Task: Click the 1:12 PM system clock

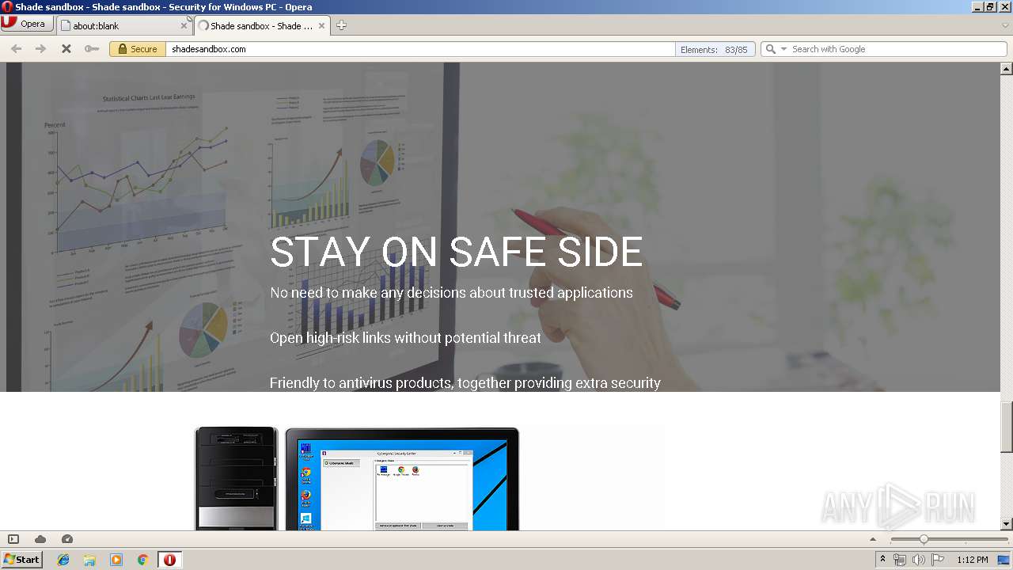Action: click(x=973, y=560)
